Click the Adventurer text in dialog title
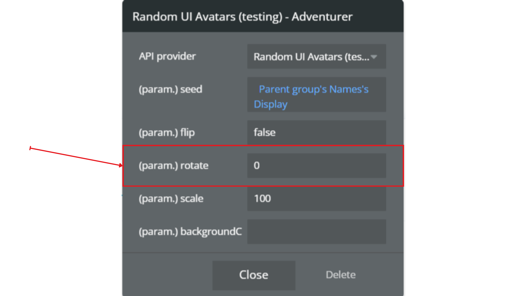Image resolution: width=527 pixels, height=296 pixels. point(322,17)
